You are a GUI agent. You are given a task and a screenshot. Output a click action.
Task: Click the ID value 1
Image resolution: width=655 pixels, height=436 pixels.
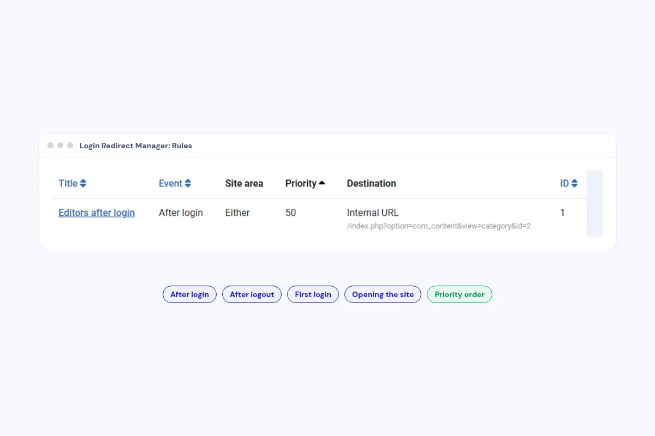pyautogui.click(x=563, y=213)
